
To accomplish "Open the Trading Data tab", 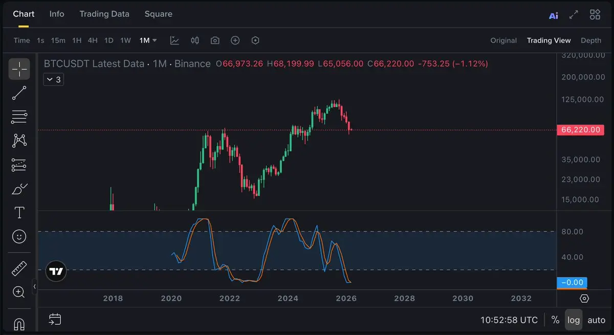I will [104, 14].
